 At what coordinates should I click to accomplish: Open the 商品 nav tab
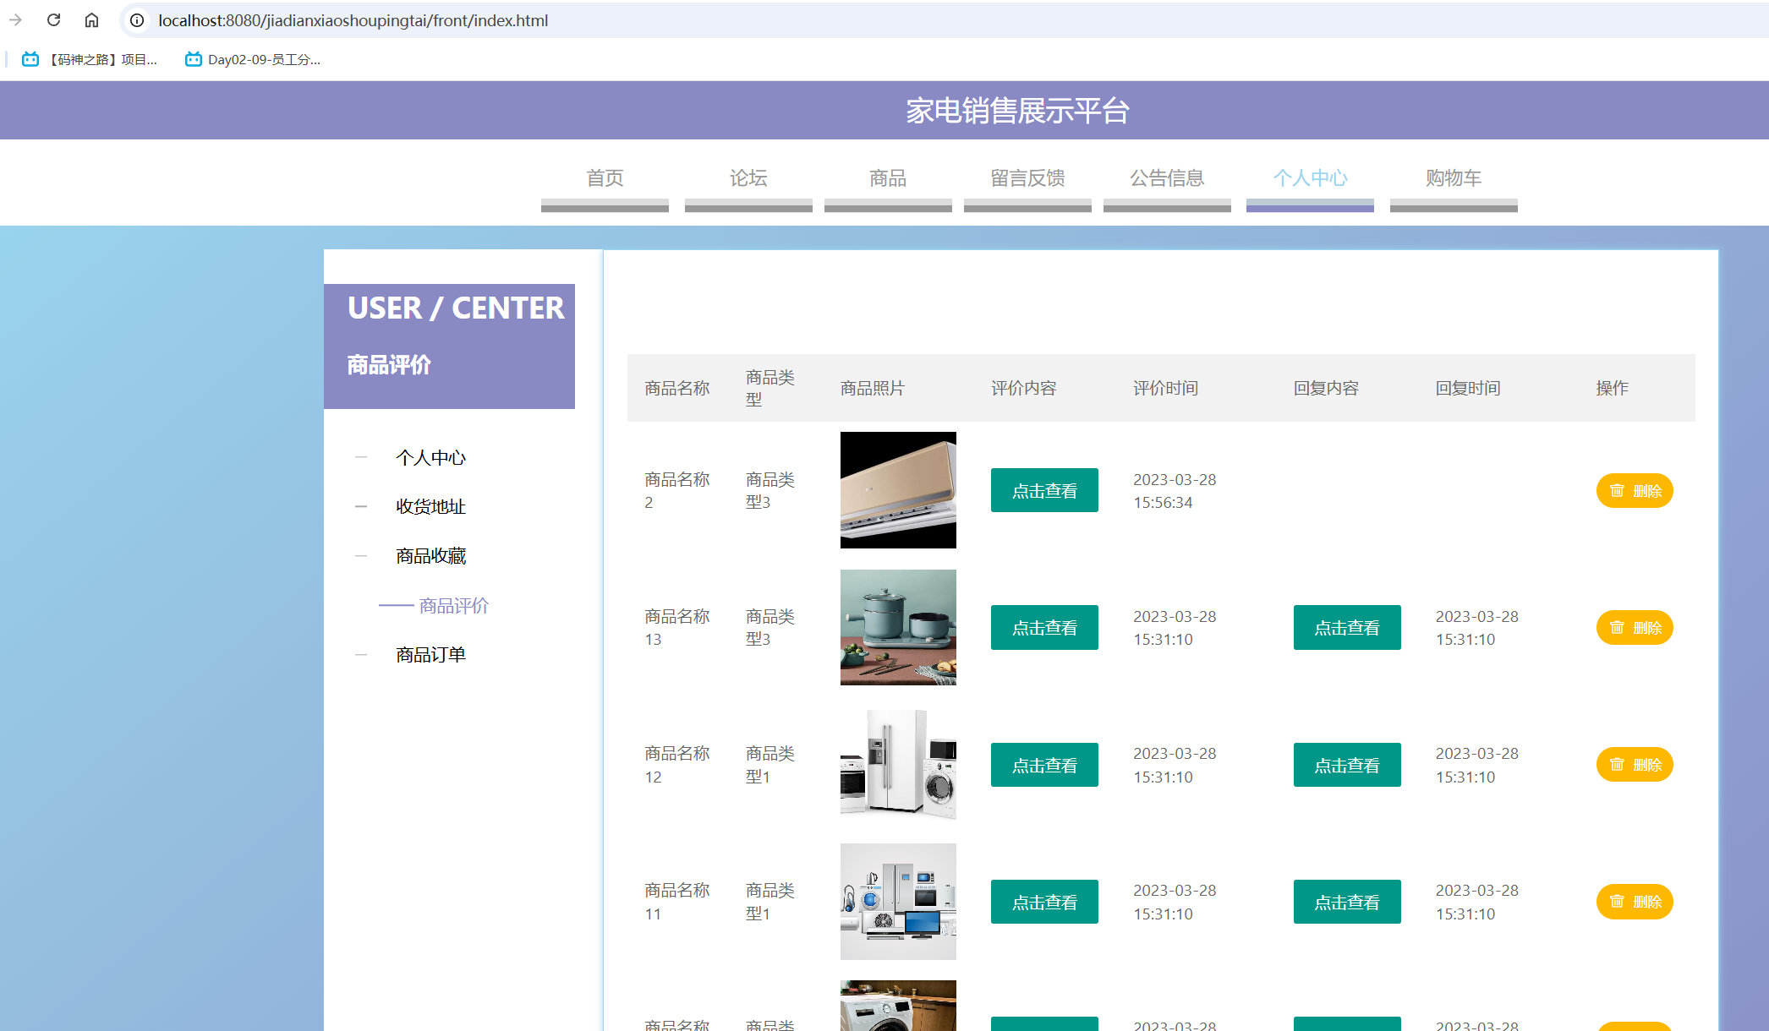point(888,178)
